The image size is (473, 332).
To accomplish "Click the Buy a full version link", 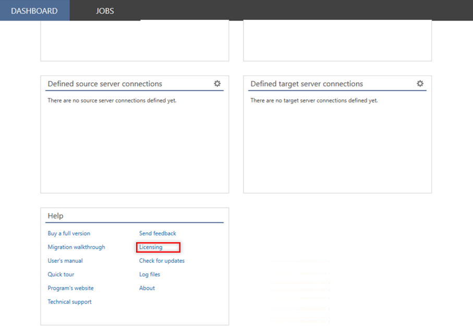I will (69, 233).
